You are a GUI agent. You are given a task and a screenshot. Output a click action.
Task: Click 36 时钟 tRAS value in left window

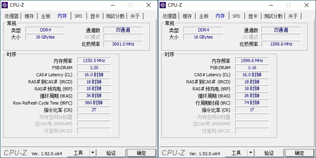coord(94,96)
